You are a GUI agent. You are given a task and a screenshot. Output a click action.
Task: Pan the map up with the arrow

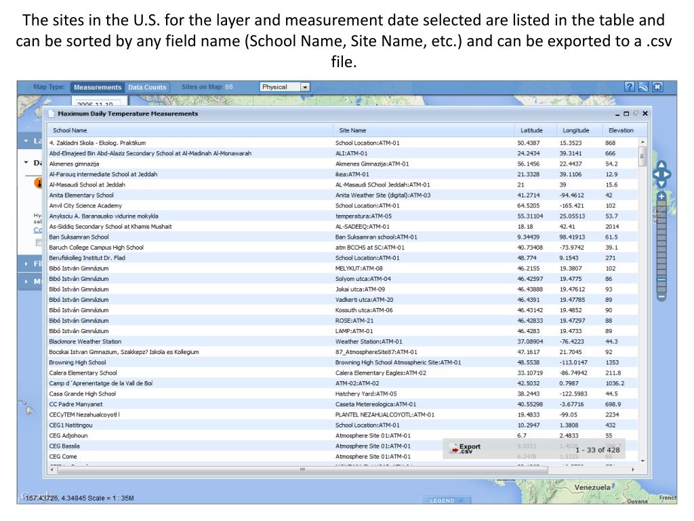click(661, 166)
